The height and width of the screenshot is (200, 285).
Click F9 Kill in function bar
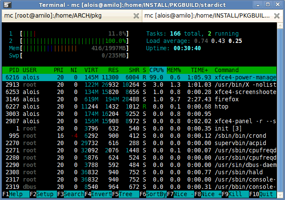coord(235,194)
